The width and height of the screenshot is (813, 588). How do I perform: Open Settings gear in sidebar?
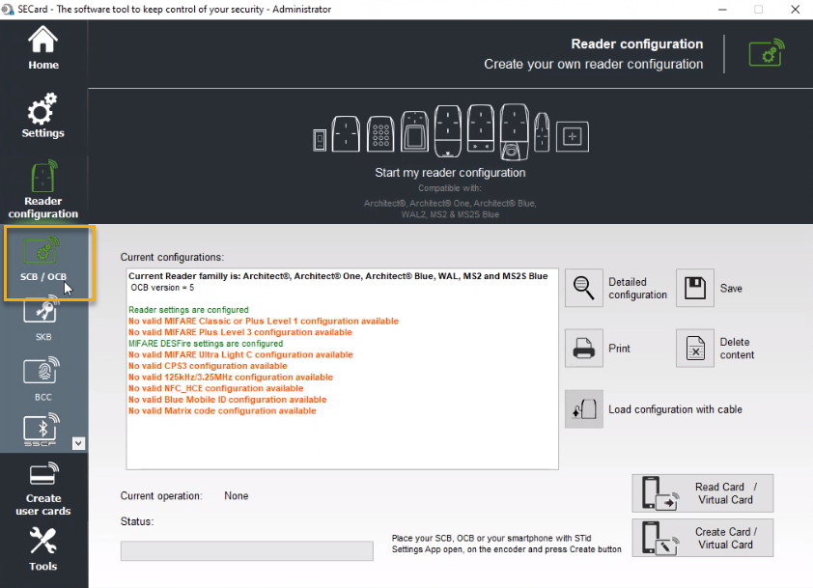(42, 116)
